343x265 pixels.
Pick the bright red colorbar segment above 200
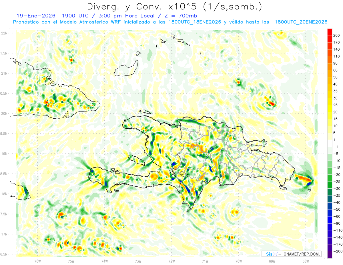pyautogui.click(x=330, y=32)
